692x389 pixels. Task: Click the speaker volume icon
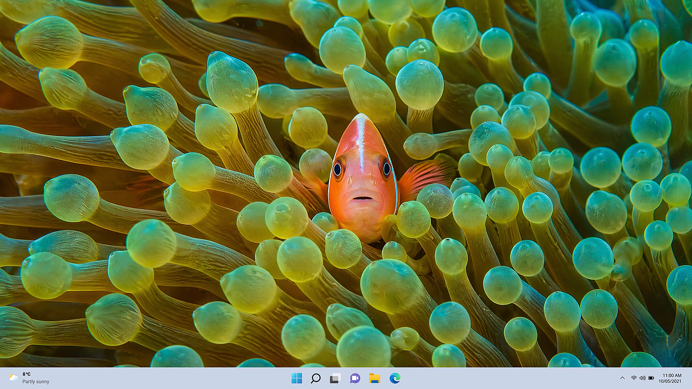point(642,378)
